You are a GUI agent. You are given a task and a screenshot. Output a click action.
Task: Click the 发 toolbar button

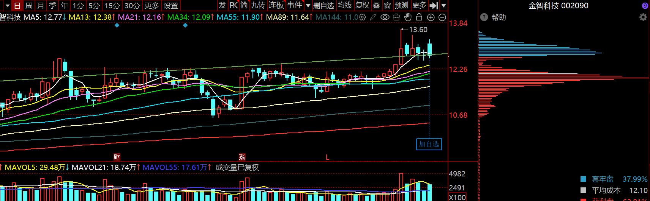(222, 5)
